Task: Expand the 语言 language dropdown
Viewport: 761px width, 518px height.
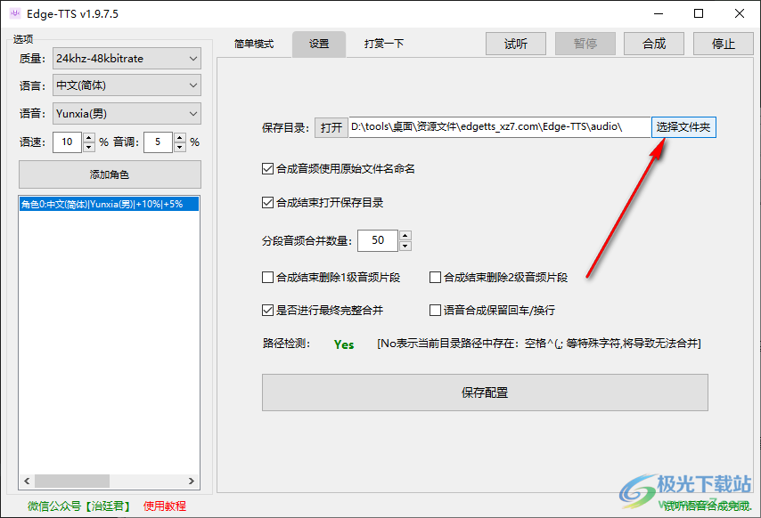Action: click(x=127, y=85)
